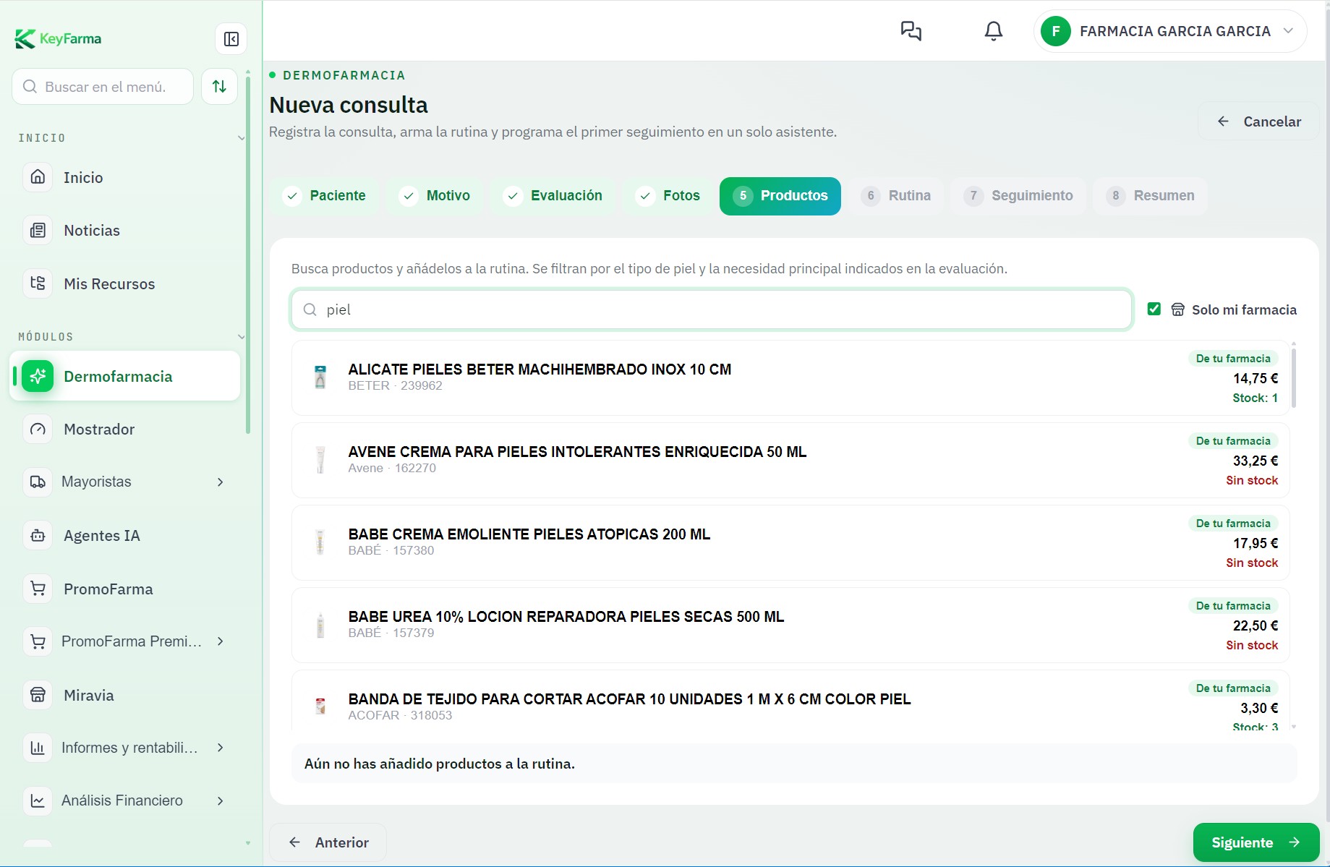Click the Agentes IA robot icon
The image size is (1330, 867).
pyautogui.click(x=38, y=536)
